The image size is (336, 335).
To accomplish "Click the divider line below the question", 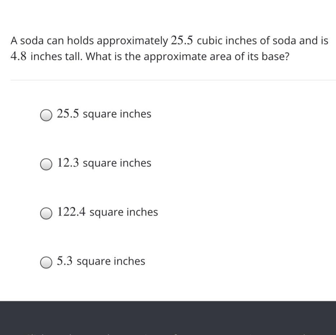I will [x=173, y=80].
